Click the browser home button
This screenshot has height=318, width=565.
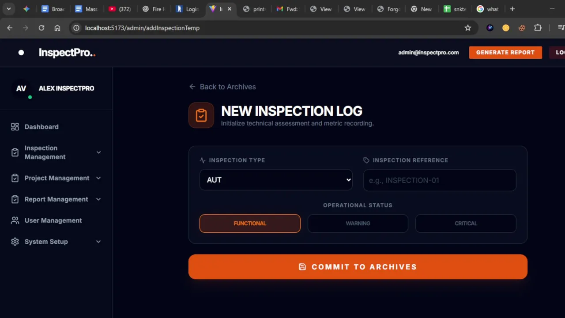click(57, 28)
